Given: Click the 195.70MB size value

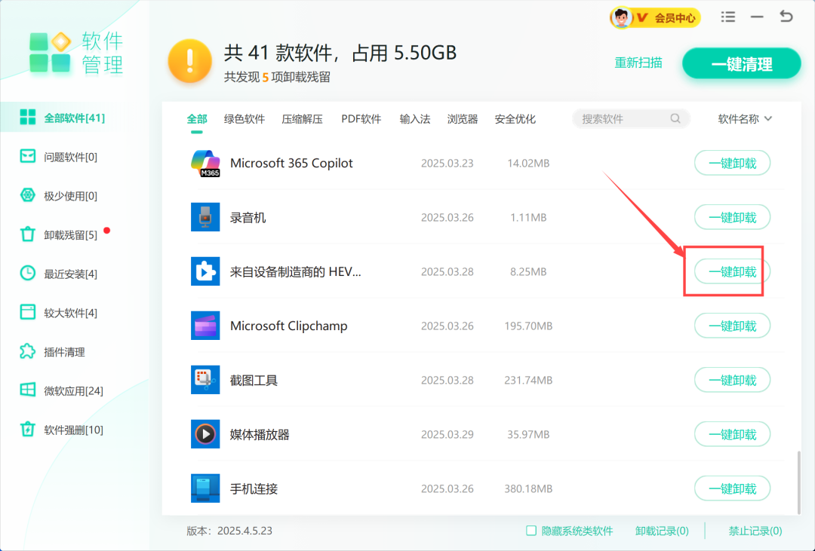Looking at the screenshot, I should coord(528,326).
